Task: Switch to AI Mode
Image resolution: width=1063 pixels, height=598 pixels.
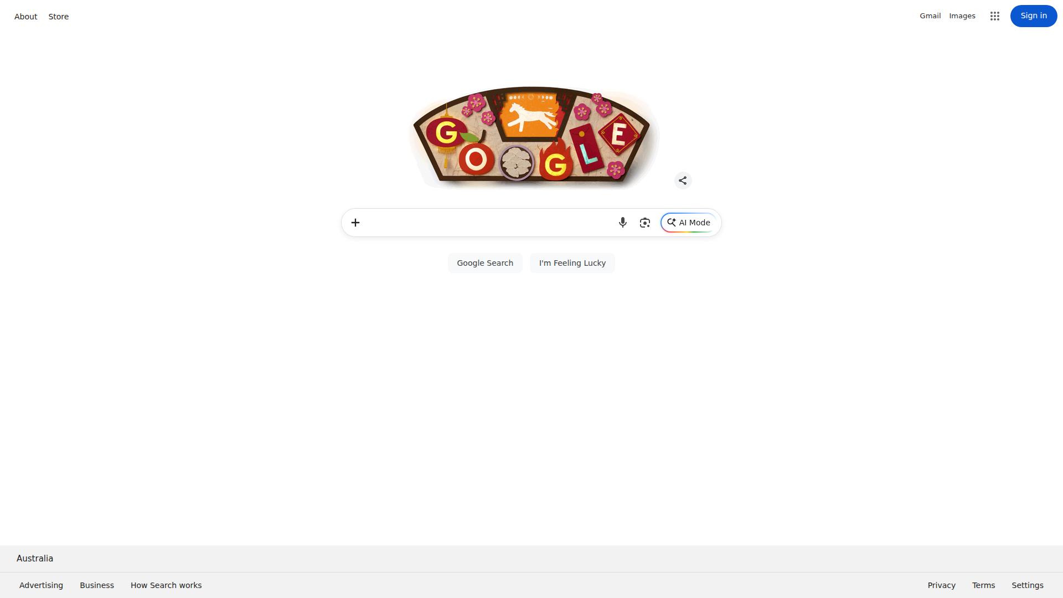Action: (x=689, y=223)
